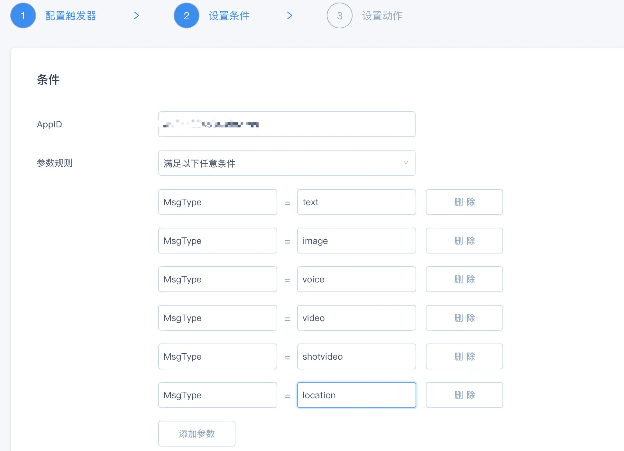Delete the text MsgType condition
The width and height of the screenshot is (624, 451).
[464, 202]
